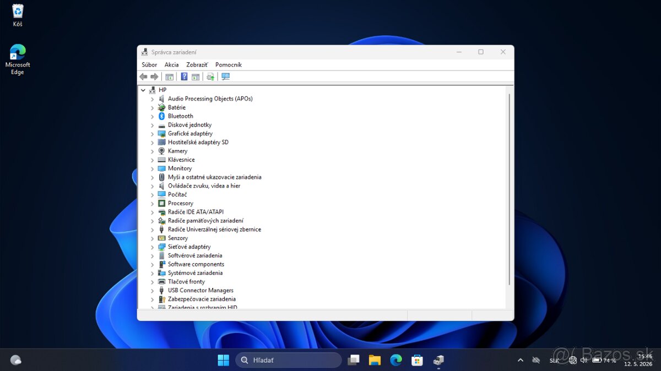The height and width of the screenshot is (371, 661).
Task: Open Microsoft Store from the taskbar
Action: click(x=417, y=360)
